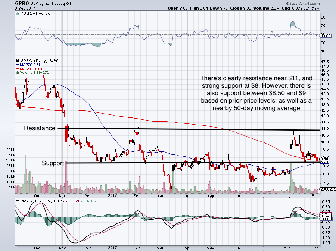
Task: Click the 'Chg -0.03 (-0.34%)' header value
Action: [x=299, y=8]
